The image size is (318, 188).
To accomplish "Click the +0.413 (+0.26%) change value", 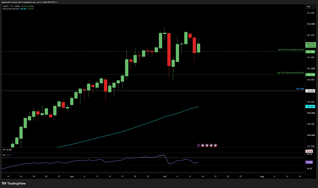I will pos(27,6).
